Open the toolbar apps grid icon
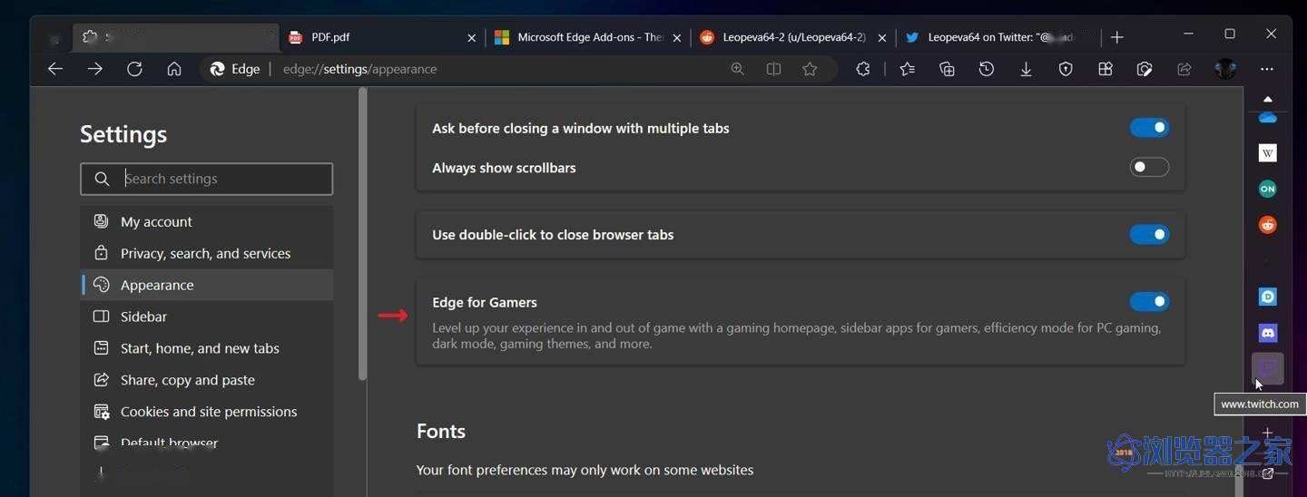The image size is (1307, 497). tap(1106, 69)
